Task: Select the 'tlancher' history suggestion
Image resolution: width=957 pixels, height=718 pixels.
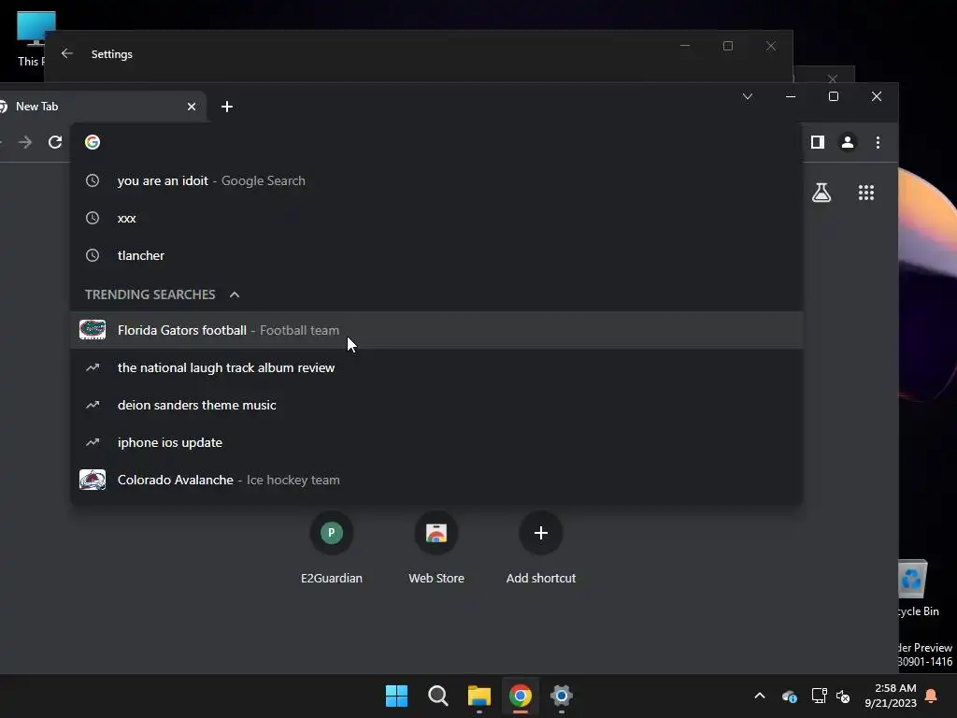Action: click(x=436, y=255)
